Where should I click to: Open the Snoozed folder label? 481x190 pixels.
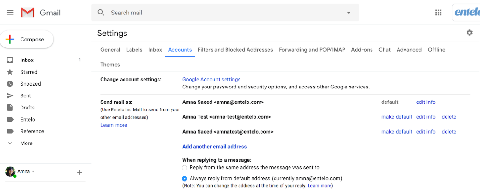click(30, 84)
